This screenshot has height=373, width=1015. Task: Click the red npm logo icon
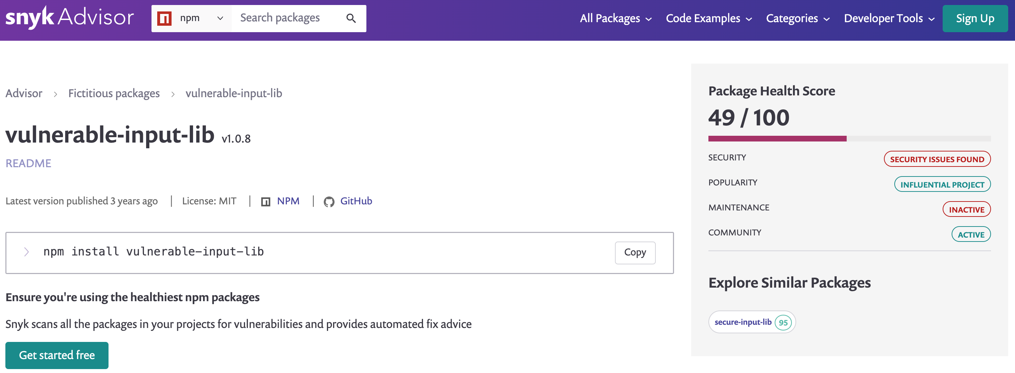point(164,19)
